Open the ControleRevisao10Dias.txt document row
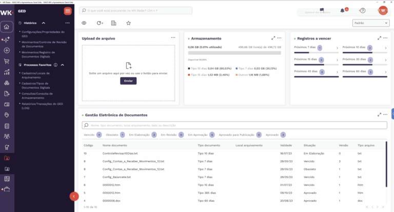The width and height of the screenshot is (394, 212). coord(121,153)
